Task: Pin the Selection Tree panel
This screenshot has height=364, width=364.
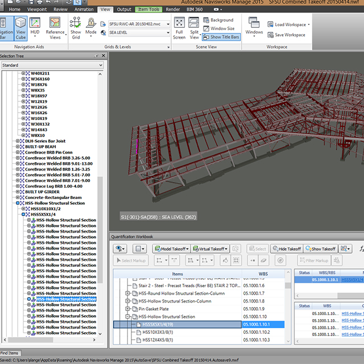Action: pos(96,56)
